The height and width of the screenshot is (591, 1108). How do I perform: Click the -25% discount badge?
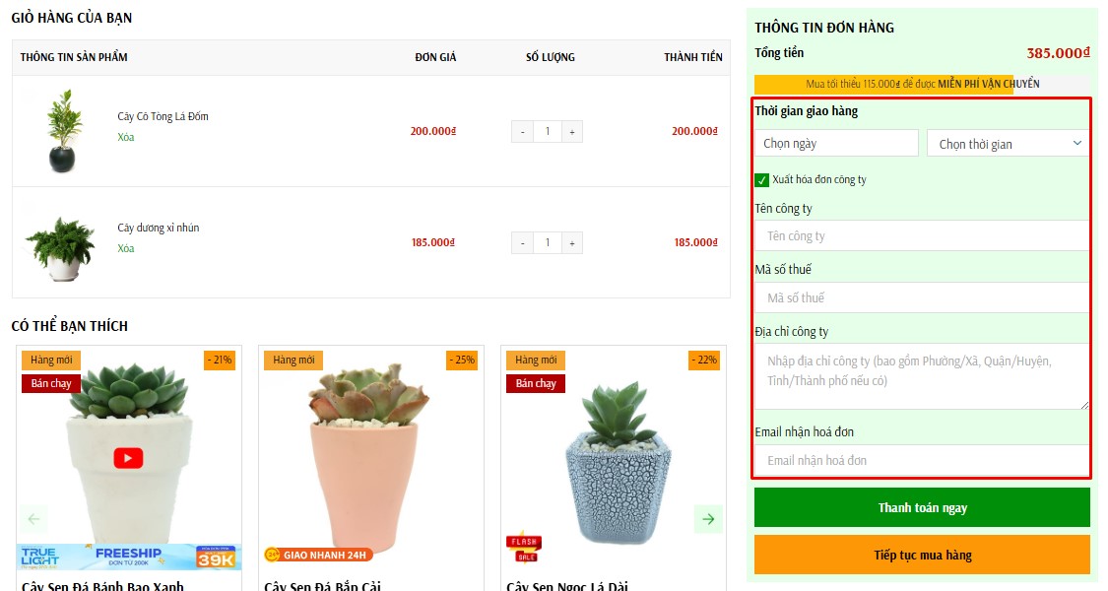(462, 360)
